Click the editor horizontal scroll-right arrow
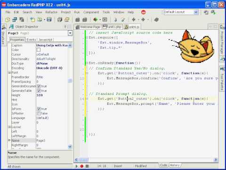The width and height of the screenshot is (226, 170). [x=216, y=160]
